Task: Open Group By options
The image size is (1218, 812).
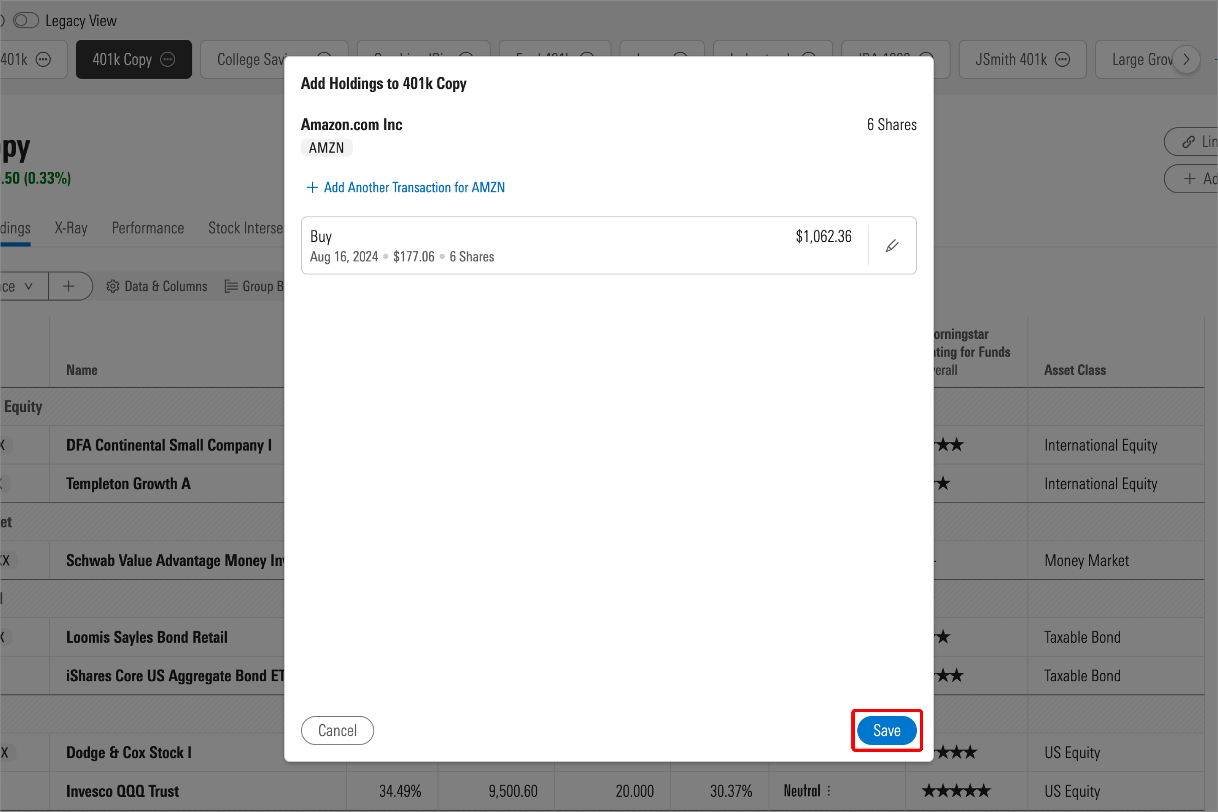Action: (254, 286)
